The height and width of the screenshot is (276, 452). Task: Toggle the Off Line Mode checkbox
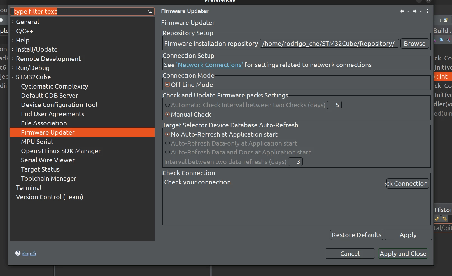(x=167, y=84)
